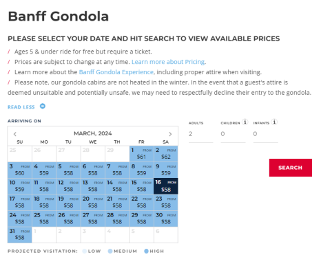Advance calendar to next month
The image size is (321, 268).
coord(170,134)
